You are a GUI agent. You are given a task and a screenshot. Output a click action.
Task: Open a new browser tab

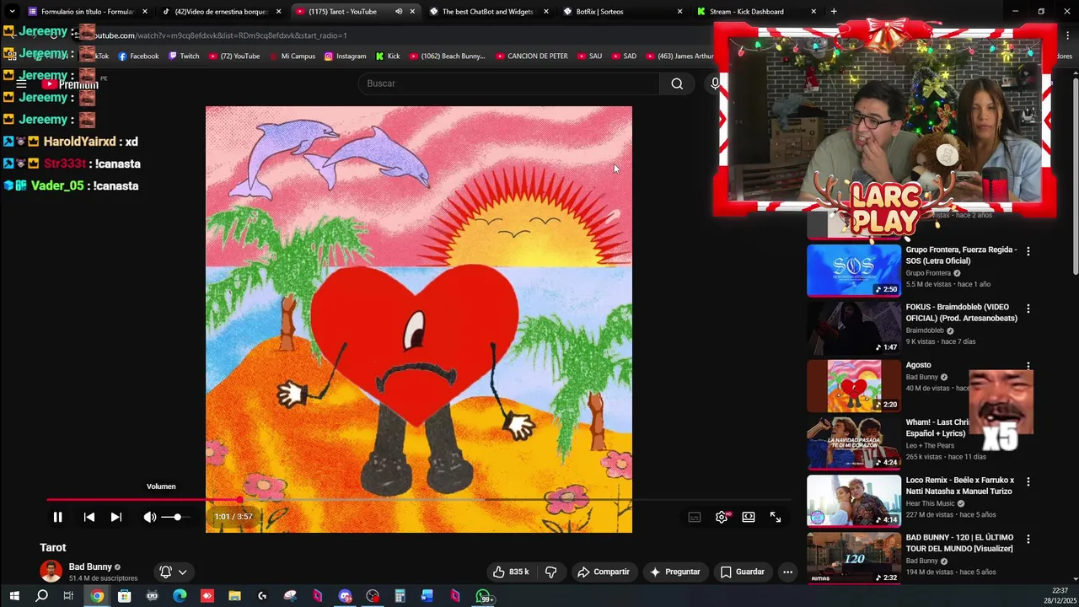(834, 12)
